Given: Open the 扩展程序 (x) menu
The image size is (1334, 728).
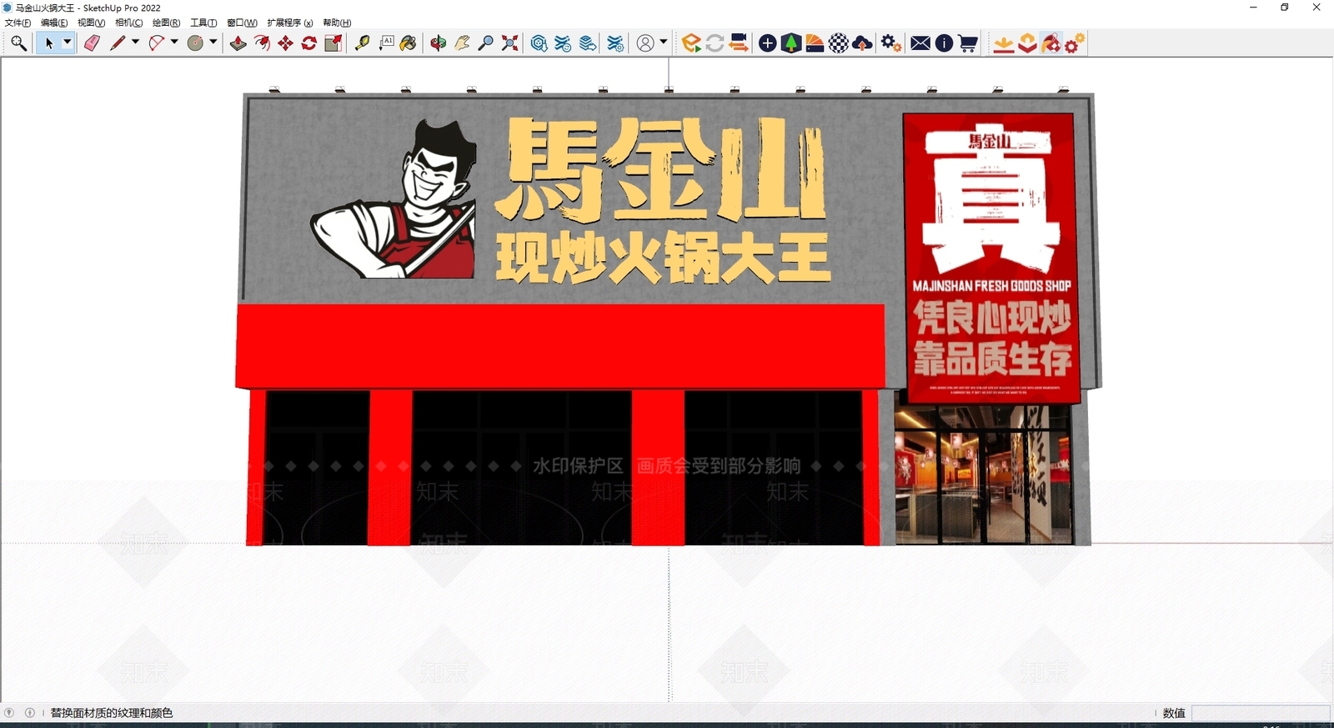Looking at the screenshot, I should tap(290, 23).
